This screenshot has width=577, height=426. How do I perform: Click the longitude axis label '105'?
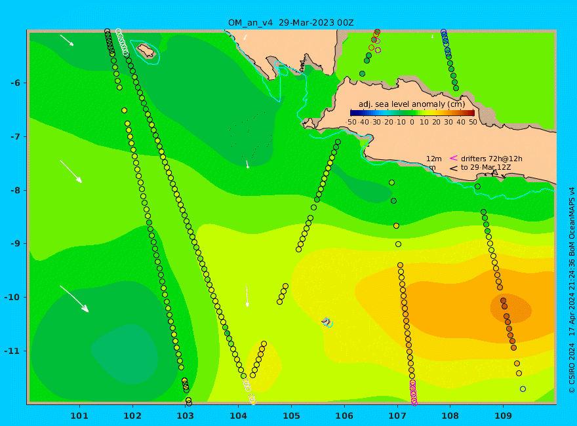[291, 416]
